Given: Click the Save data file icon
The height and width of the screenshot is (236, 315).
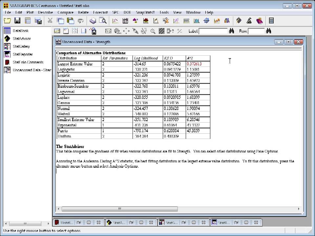Looking at the screenshot, I should pos(38,21).
